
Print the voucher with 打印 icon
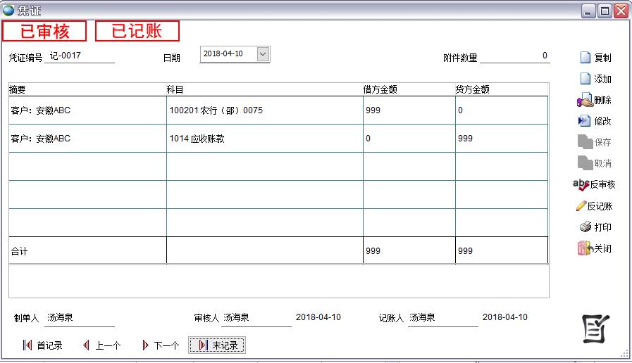point(585,227)
